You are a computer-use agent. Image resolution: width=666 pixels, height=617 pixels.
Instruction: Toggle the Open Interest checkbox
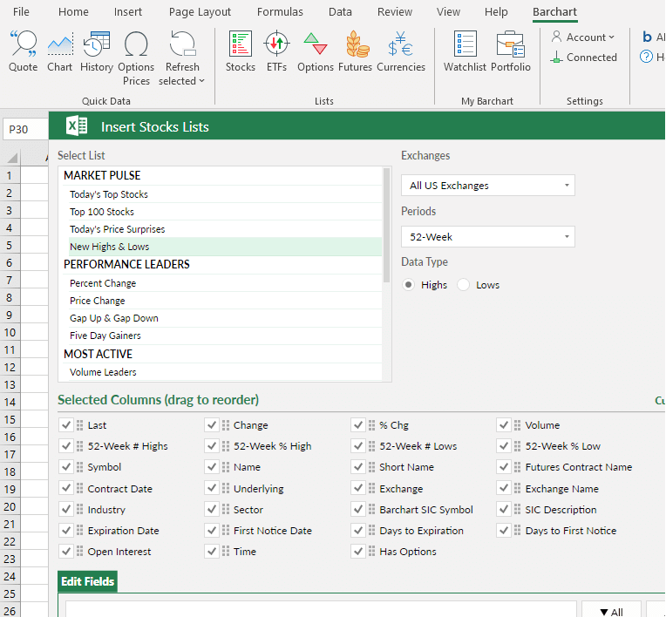[x=66, y=552]
